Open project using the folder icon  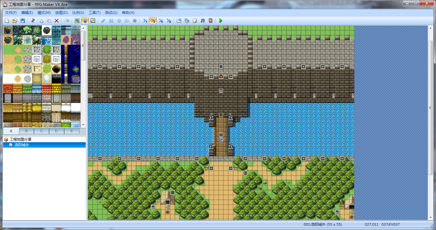pyautogui.click(x=15, y=21)
